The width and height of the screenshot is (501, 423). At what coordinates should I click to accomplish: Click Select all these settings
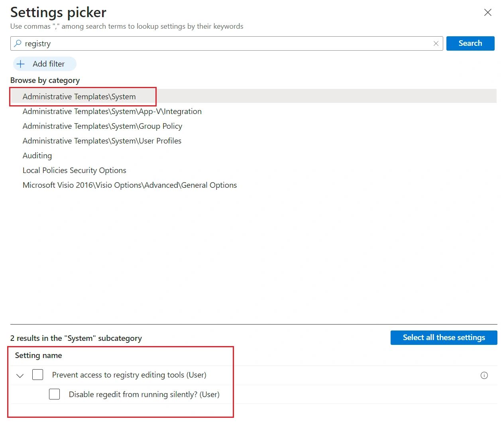[443, 337]
